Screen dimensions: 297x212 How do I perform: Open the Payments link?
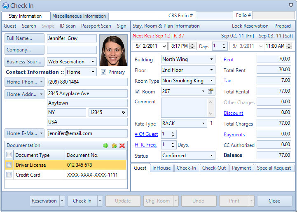point(234,134)
